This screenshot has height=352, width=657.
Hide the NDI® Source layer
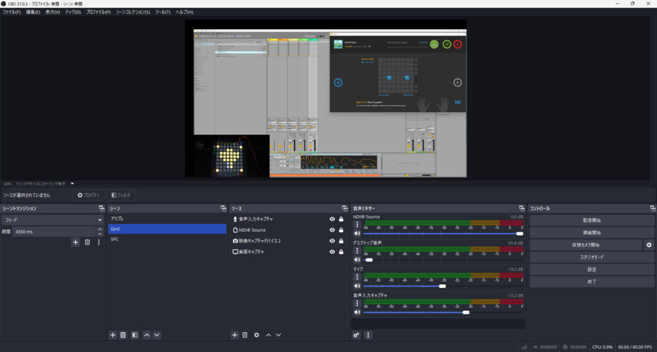pos(332,230)
